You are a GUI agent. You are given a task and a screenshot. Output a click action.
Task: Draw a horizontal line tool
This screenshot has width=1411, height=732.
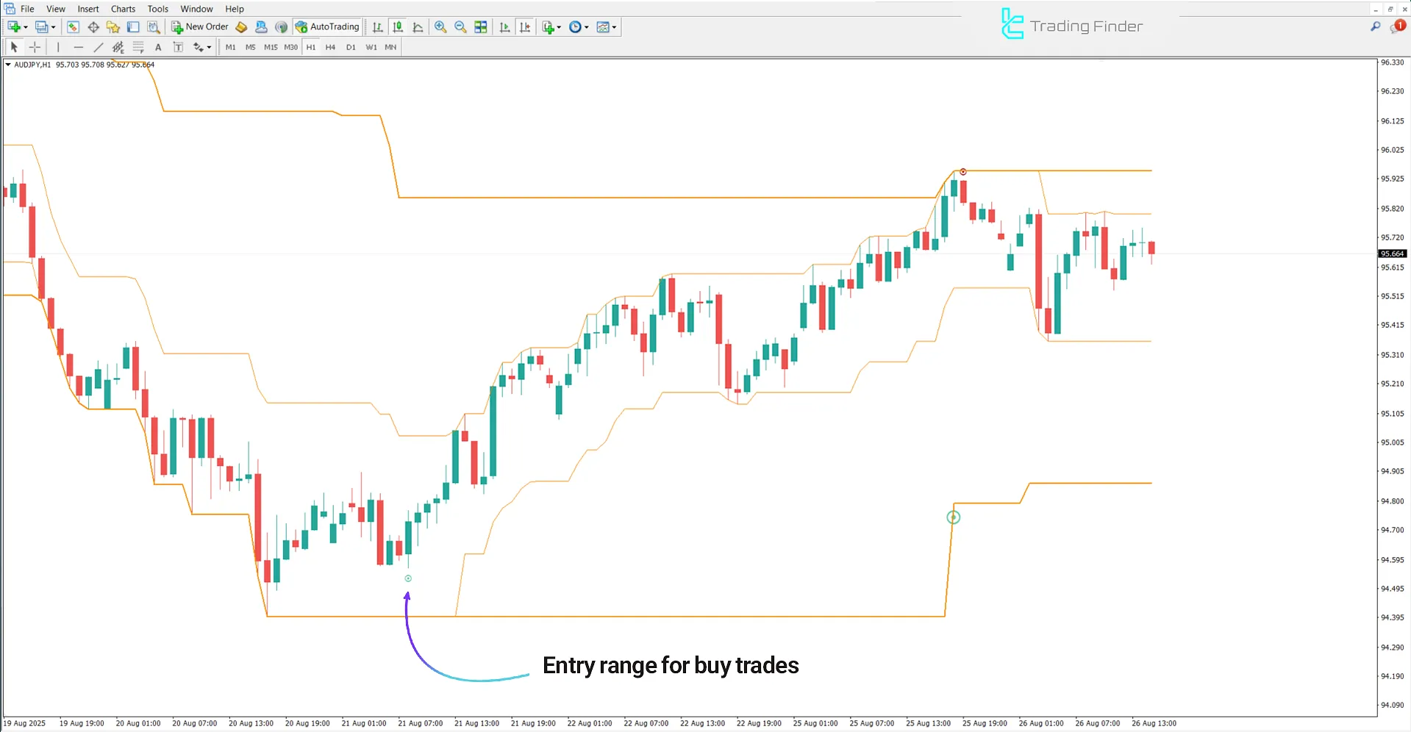[78, 47]
